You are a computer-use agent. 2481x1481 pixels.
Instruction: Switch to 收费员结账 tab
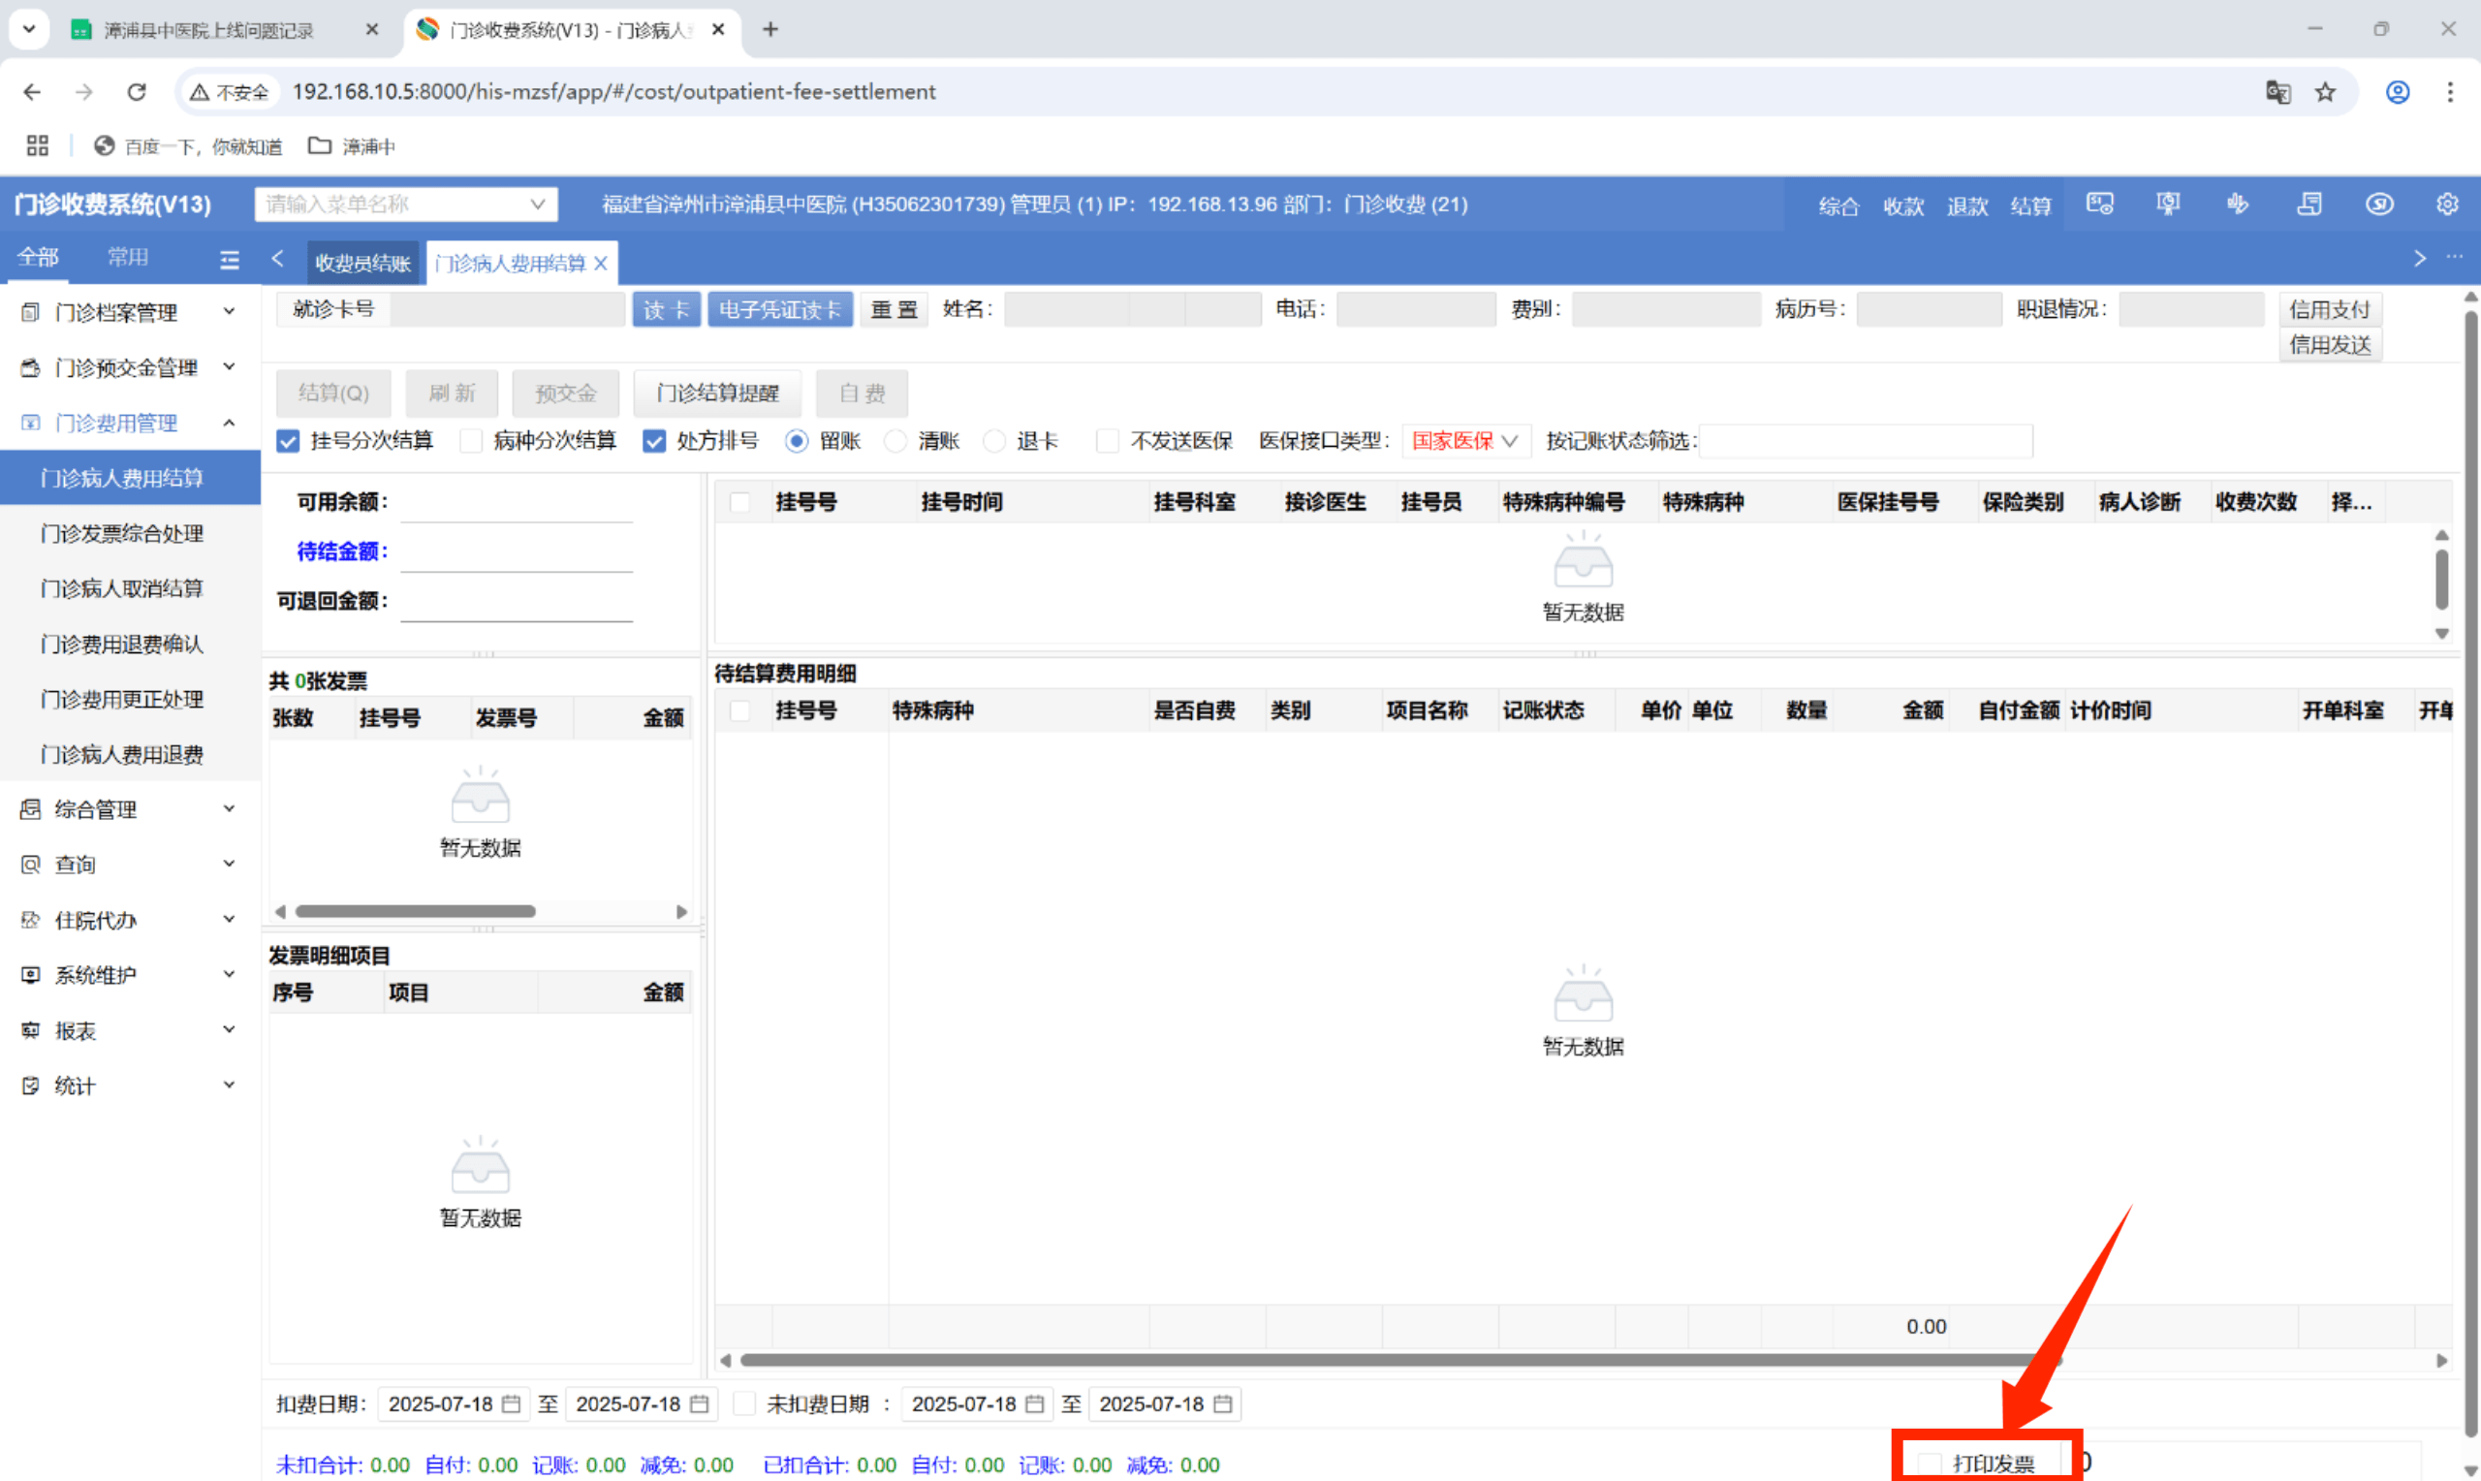click(x=362, y=264)
